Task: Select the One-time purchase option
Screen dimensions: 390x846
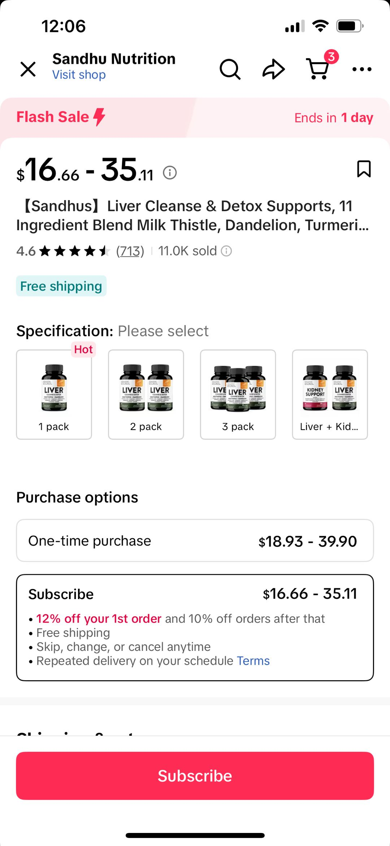Action: (195, 540)
